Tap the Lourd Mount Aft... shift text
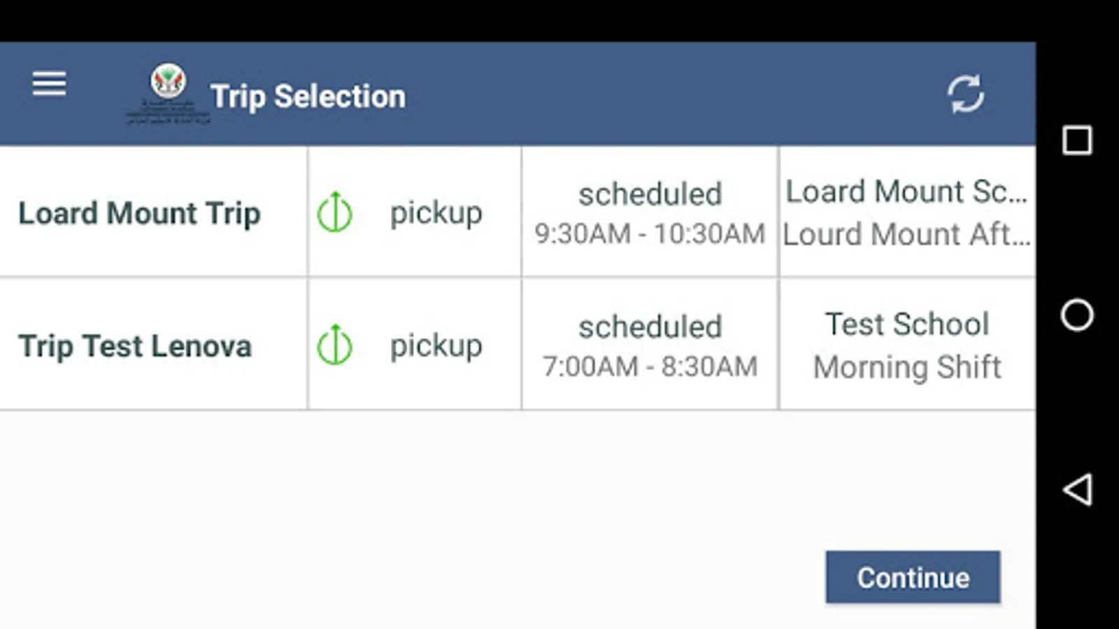This screenshot has width=1119, height=629. (906, 235)
